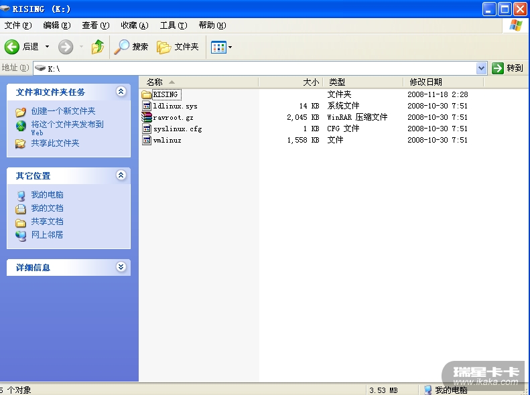
Task: Click the 共享文档 folder icon
Action: [x=21, y=223]
